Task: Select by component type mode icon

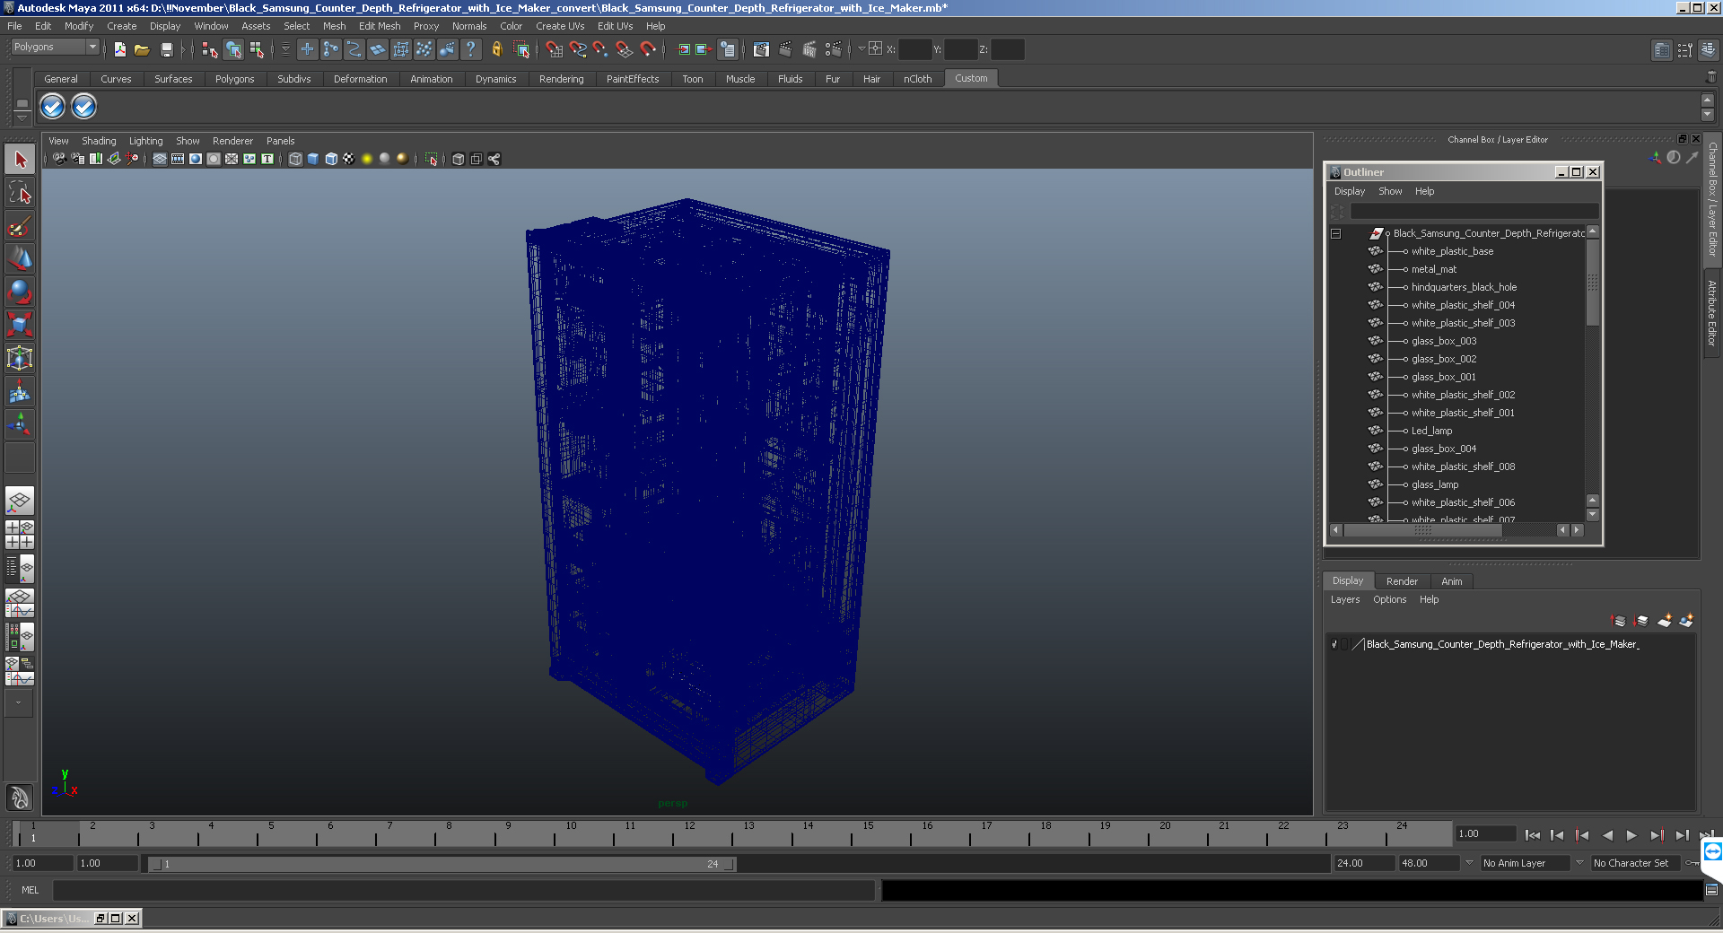Action: pyautogui.click(x=257, y=49)
